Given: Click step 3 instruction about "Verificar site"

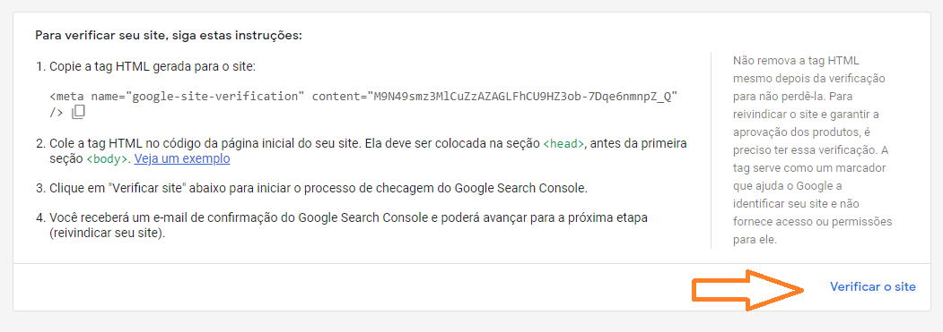Looking at the screenshot, I should coord(311,188).
